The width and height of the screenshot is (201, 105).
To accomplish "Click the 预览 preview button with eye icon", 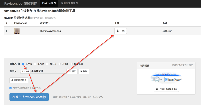I will [72, 71].
